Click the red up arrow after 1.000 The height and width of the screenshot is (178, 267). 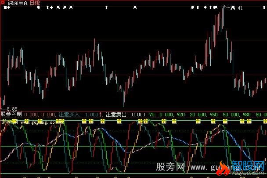100,115
